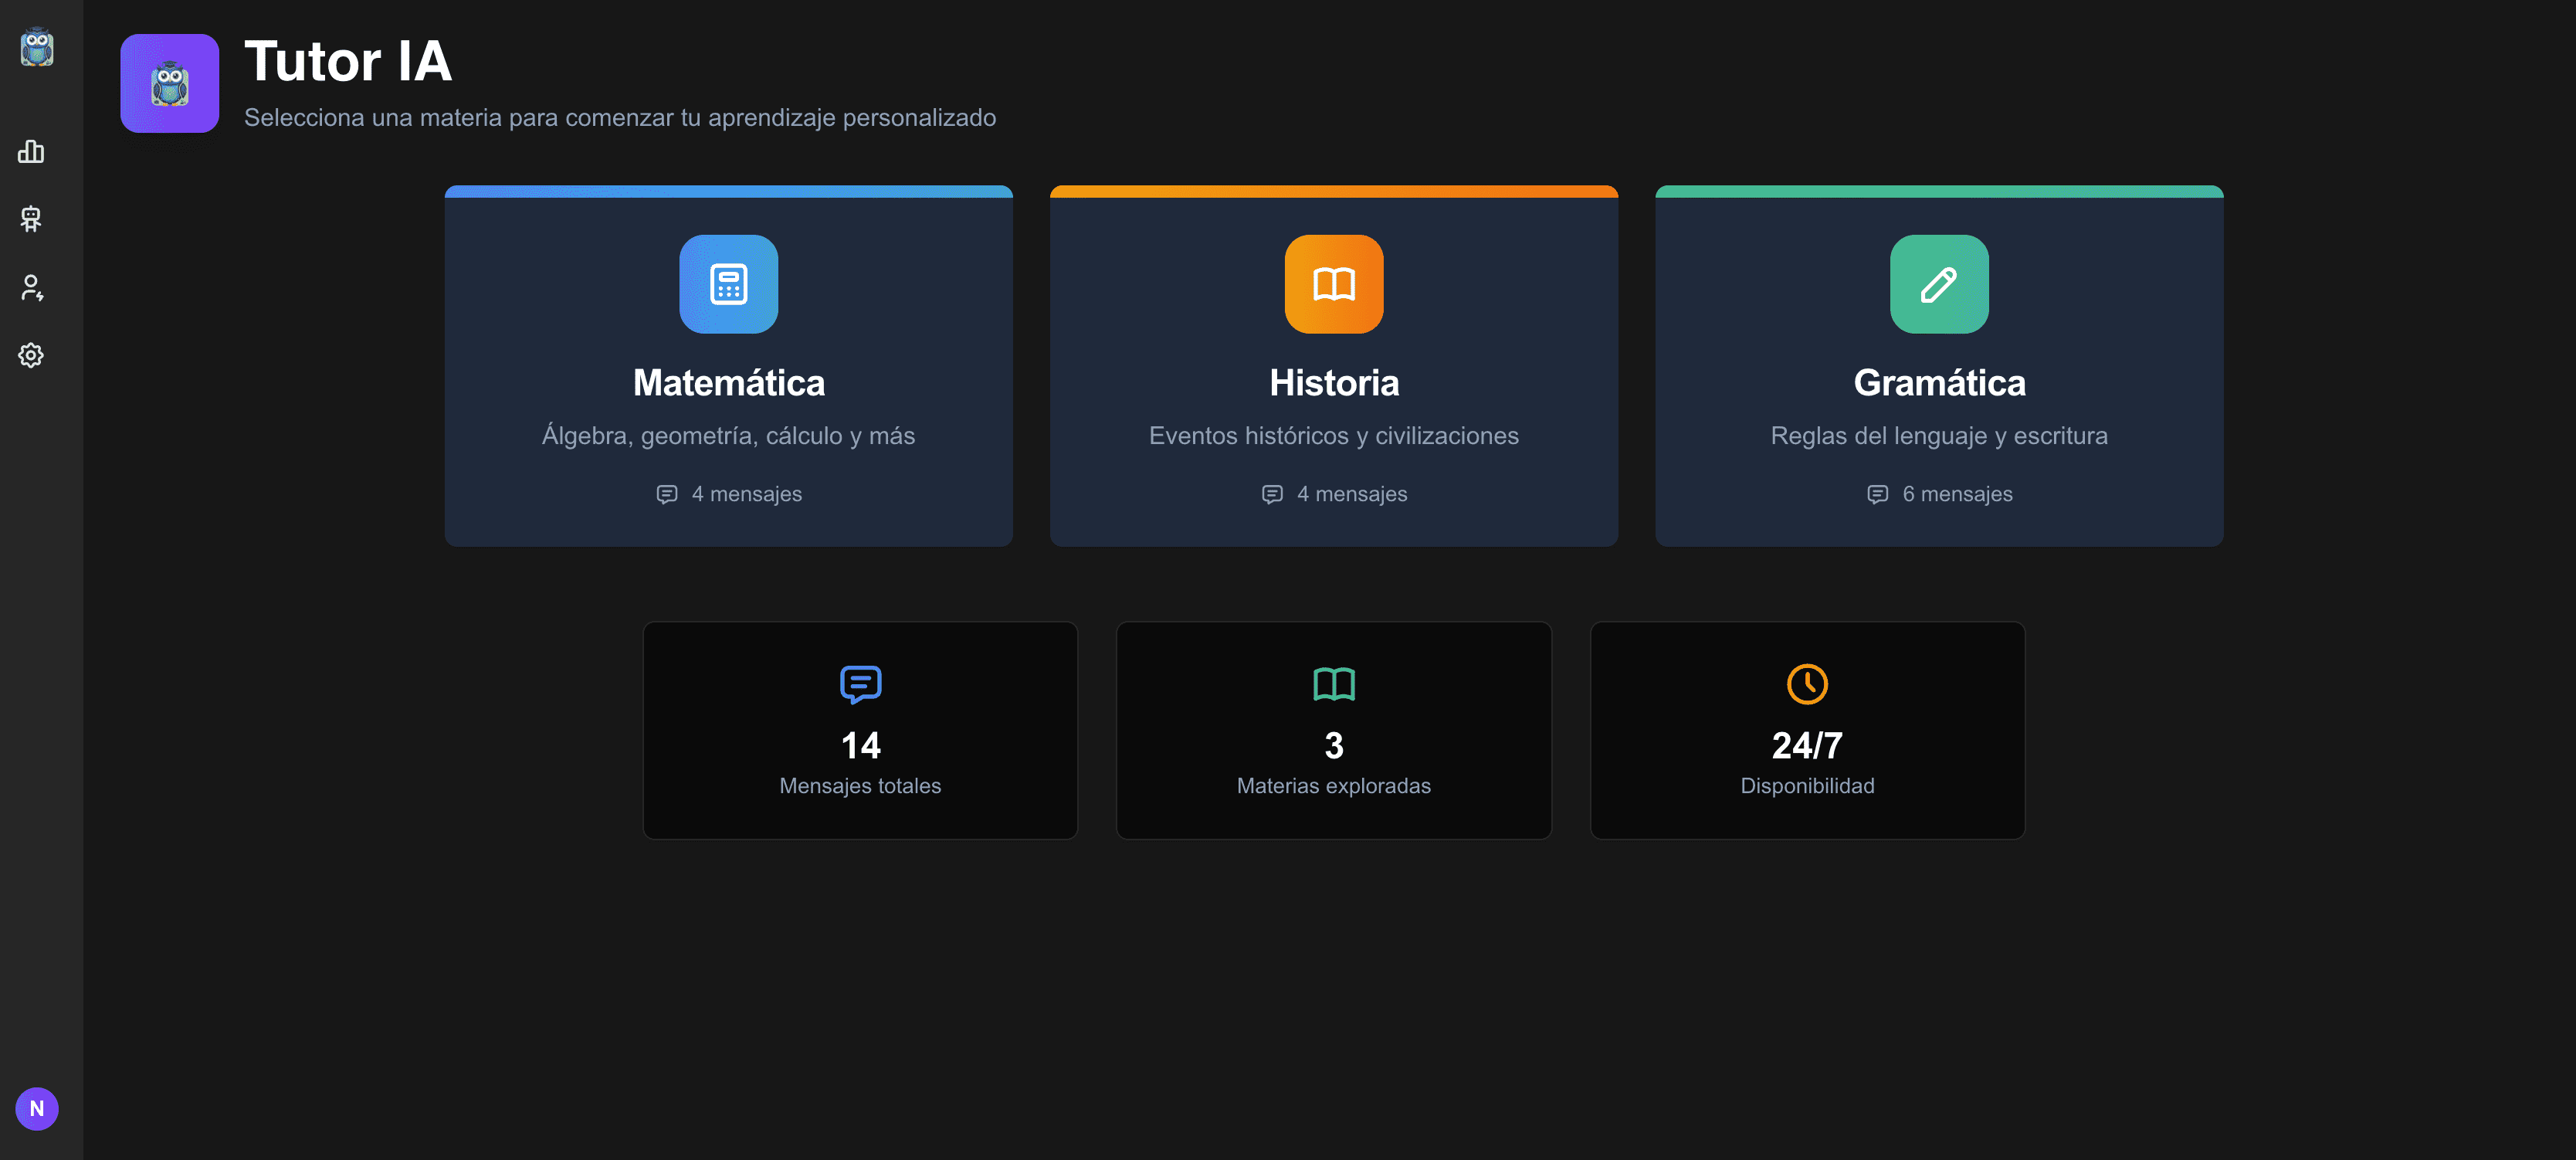Click the Mensajes totales stat card
This screenshot has height=1160, width=2576.
[x=860, y=730]
